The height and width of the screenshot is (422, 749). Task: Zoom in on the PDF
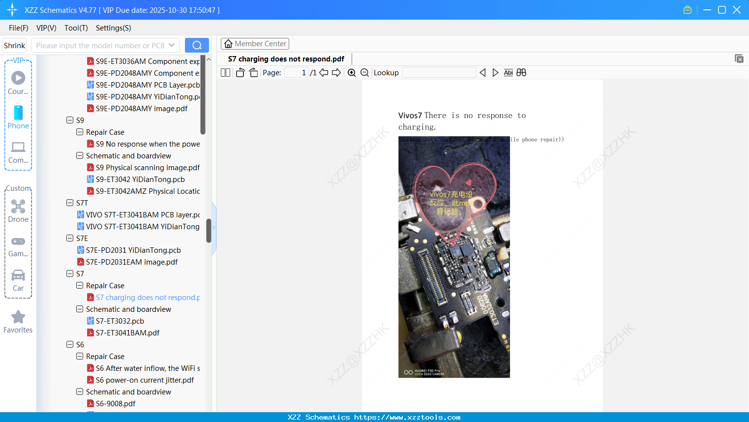pyautogui.click(x=352, y=73)
